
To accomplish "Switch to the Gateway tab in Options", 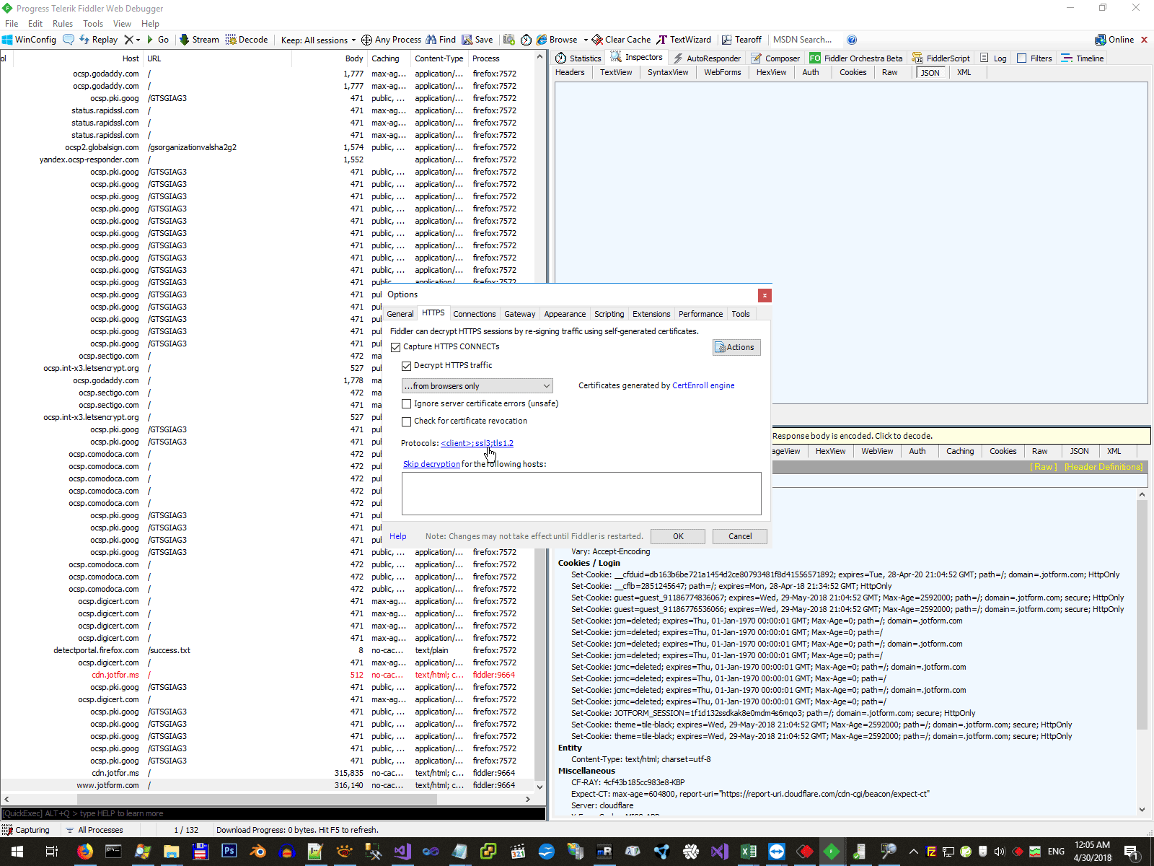I will tap(520, 314).
